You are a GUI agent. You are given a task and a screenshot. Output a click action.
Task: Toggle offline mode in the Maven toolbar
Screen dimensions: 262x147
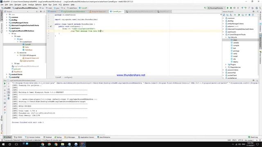[x=246, y=15]
